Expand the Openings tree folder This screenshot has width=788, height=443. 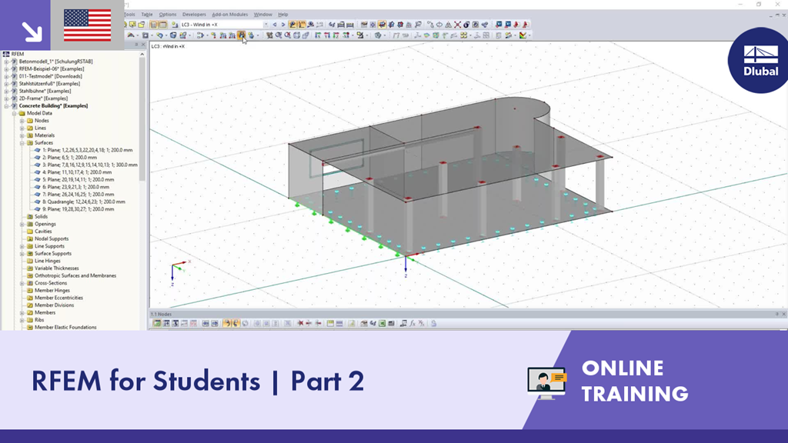pos(22,224)
